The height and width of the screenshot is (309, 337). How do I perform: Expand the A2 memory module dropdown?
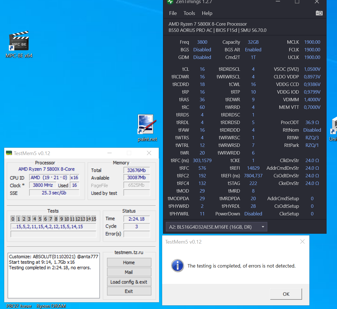216,227
